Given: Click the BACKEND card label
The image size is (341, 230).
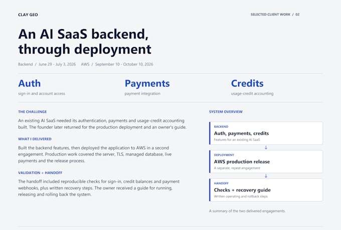Looking at the screenshot, I should point(221,126).
